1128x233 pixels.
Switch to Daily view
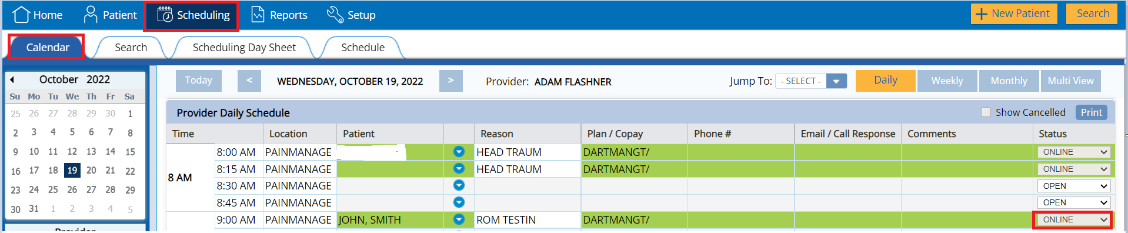(x=886, y=81)
